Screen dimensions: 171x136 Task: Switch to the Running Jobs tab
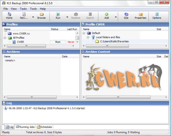(25, 127)
